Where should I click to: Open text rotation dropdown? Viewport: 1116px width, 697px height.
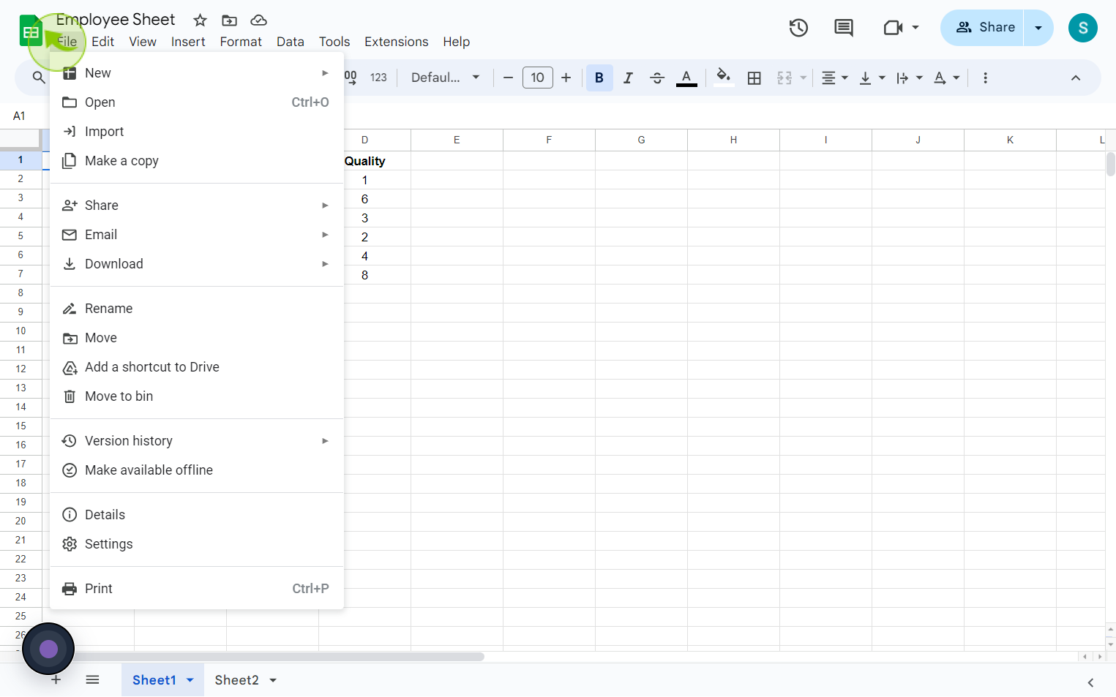point(946,78)
